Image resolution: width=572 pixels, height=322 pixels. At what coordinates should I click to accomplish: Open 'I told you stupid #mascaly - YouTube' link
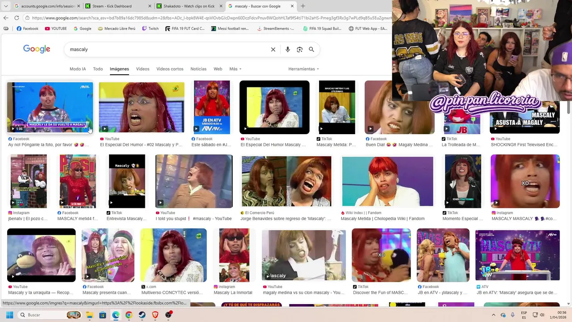pyautogui.click(x=193, y=219)
